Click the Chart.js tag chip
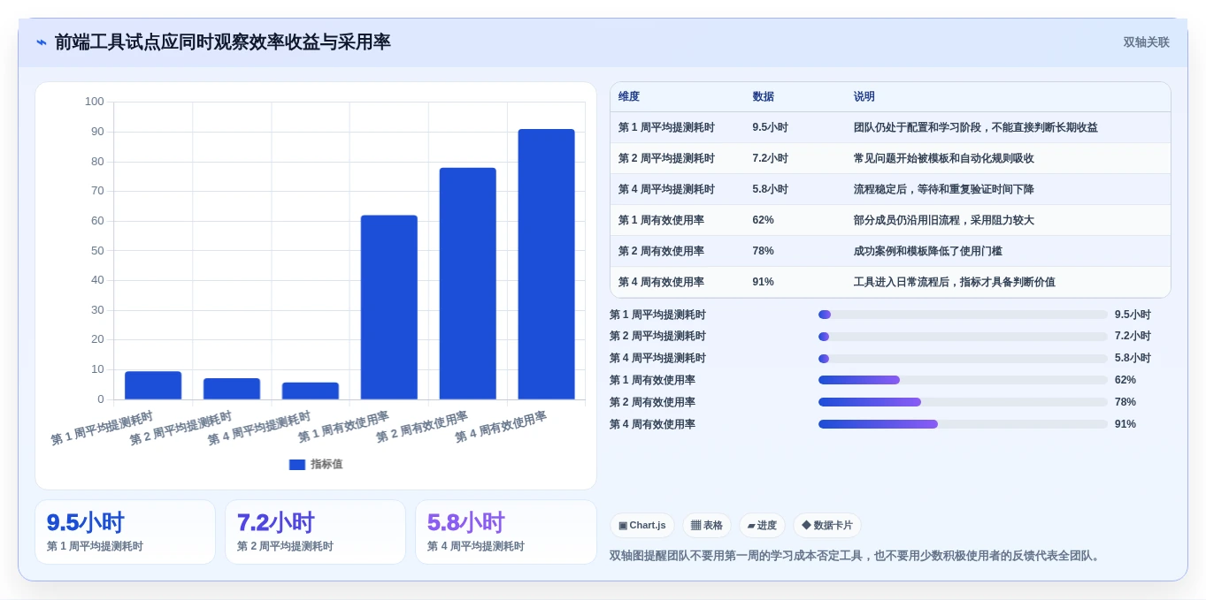1206x600 pixels. pyautogui.click(x=642, y=526)
